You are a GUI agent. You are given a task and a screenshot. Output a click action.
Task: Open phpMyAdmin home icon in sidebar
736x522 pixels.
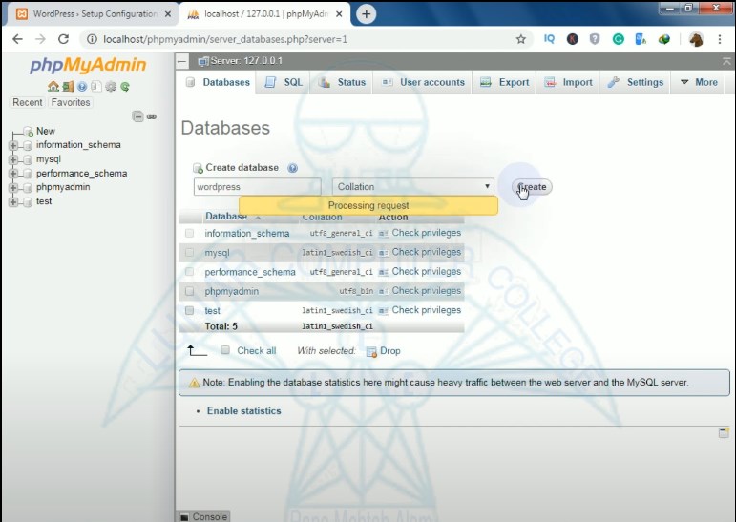(53, 87)
